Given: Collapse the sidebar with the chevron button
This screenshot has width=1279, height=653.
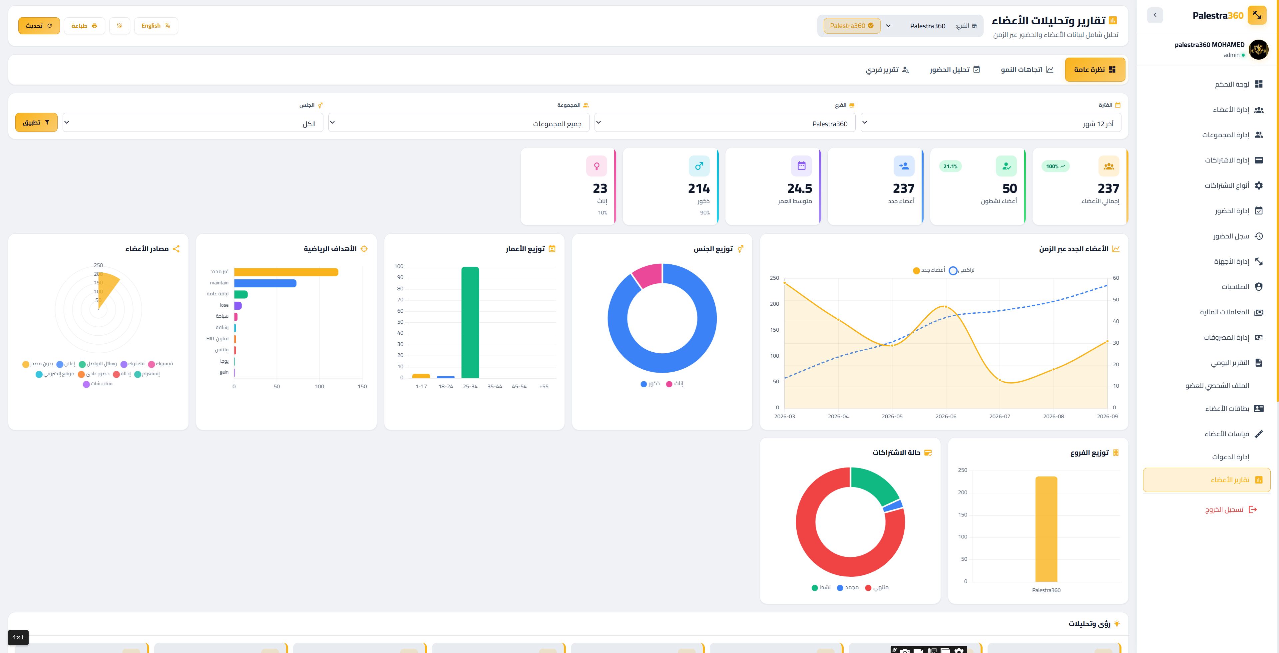Looking at the screenshot, I should (x=1155, y=15).
